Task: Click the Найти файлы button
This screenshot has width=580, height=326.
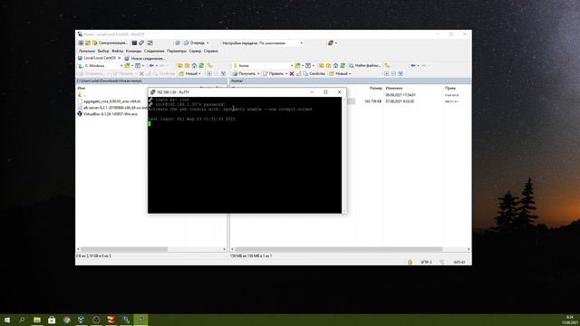Action: coord(364,66)
